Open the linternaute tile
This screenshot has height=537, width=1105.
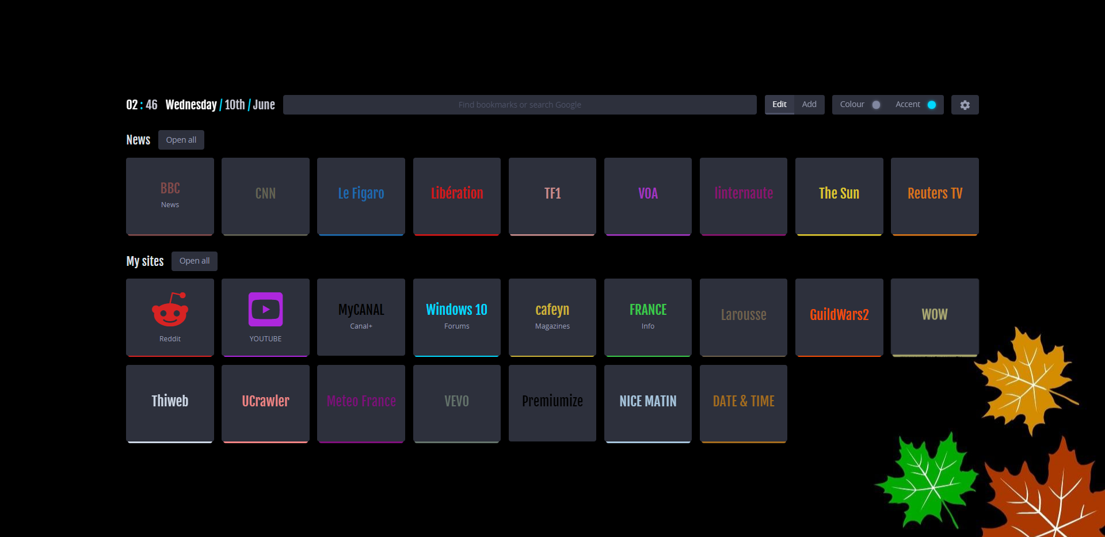(744, 196)
